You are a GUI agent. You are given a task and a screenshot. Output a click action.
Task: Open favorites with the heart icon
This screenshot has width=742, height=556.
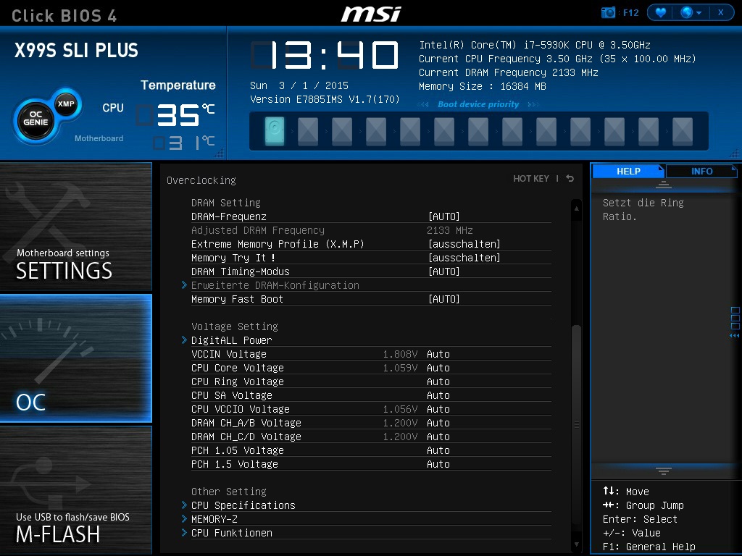point(661,13)
